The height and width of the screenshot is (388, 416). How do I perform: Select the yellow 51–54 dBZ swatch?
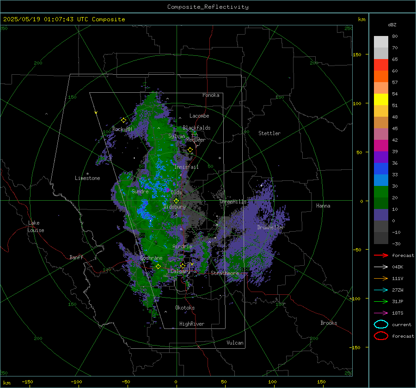tap(381, 100)
